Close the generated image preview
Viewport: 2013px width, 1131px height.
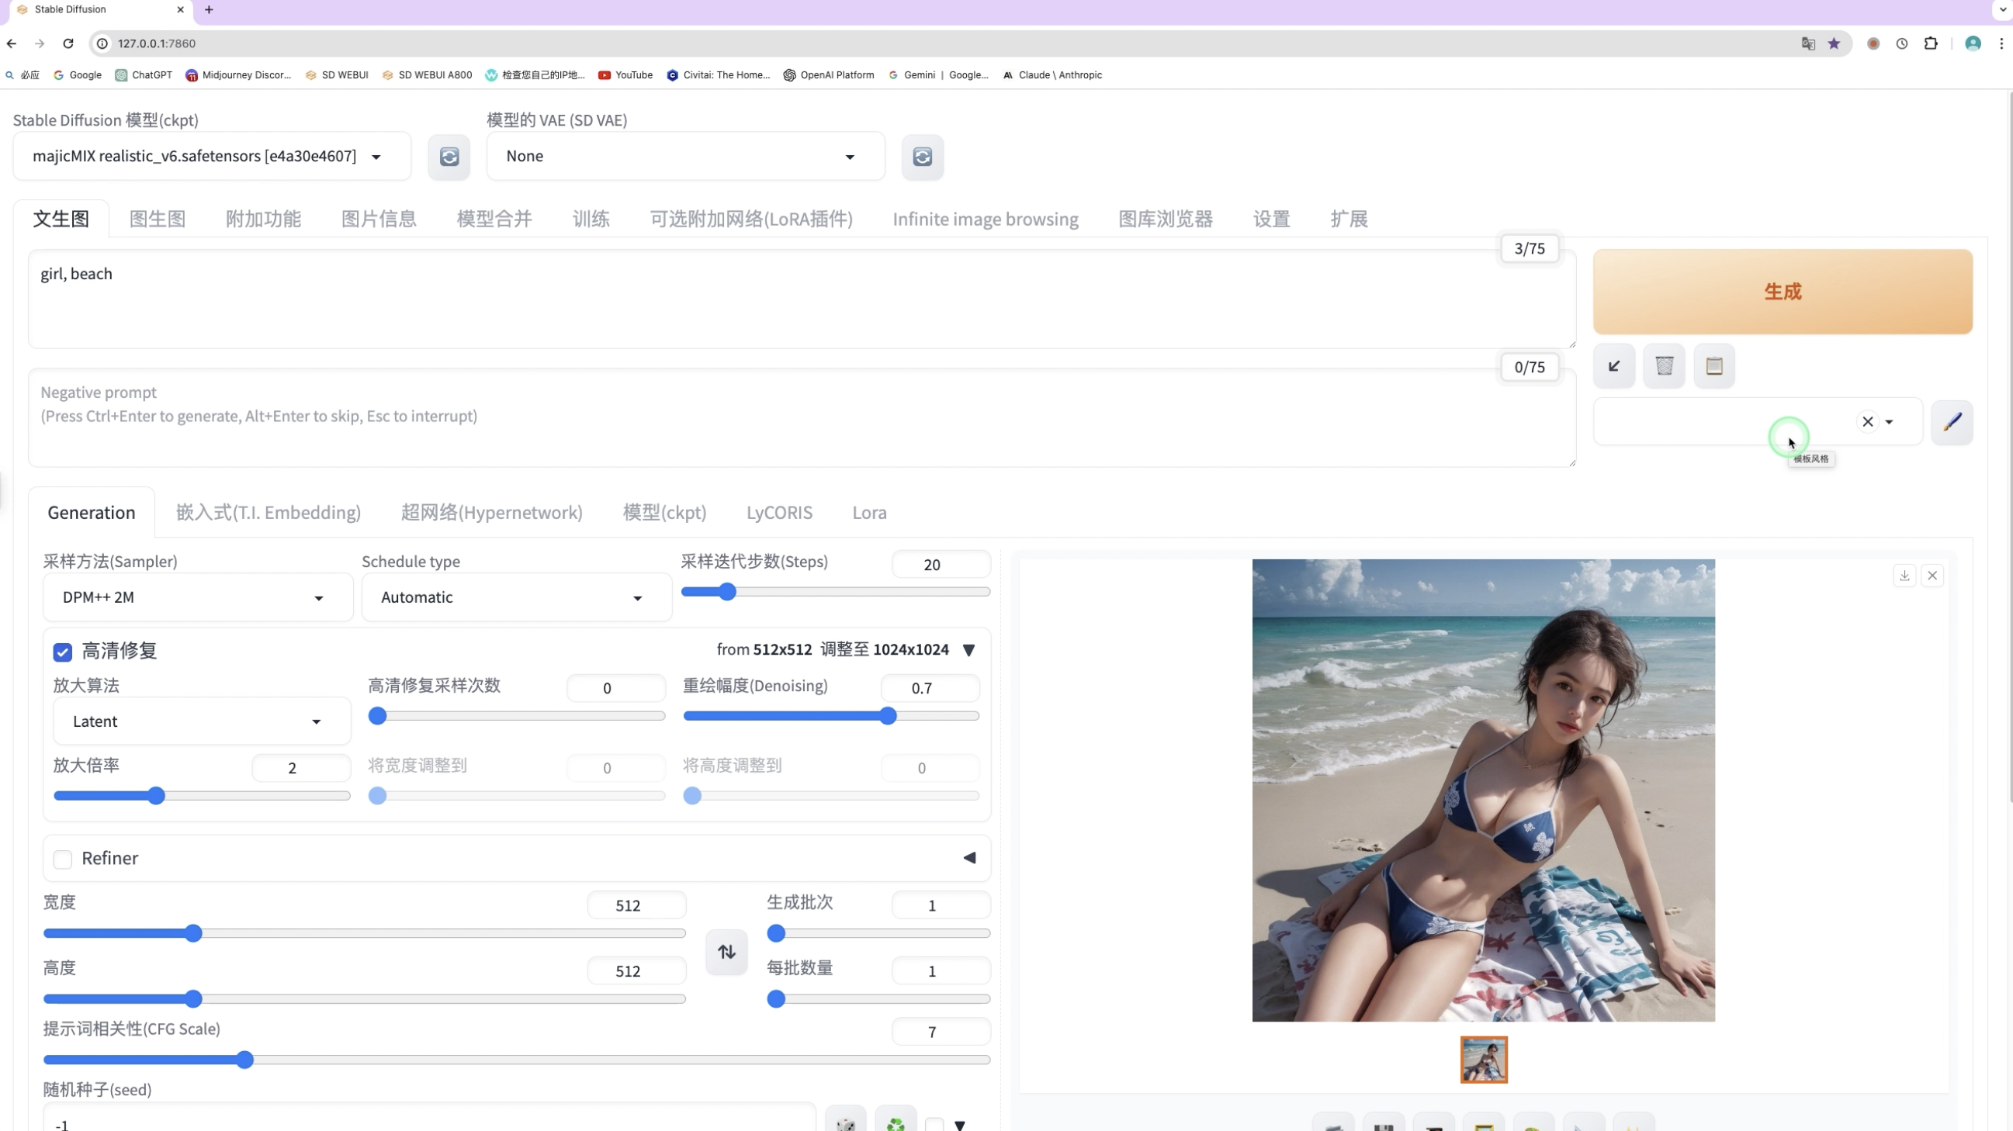pos(1932,576)
